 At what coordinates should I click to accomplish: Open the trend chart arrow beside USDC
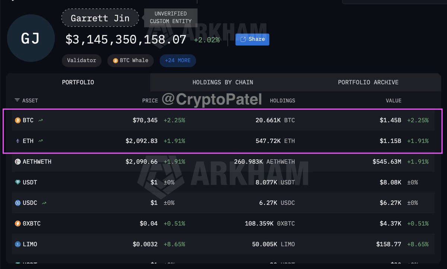44,203
